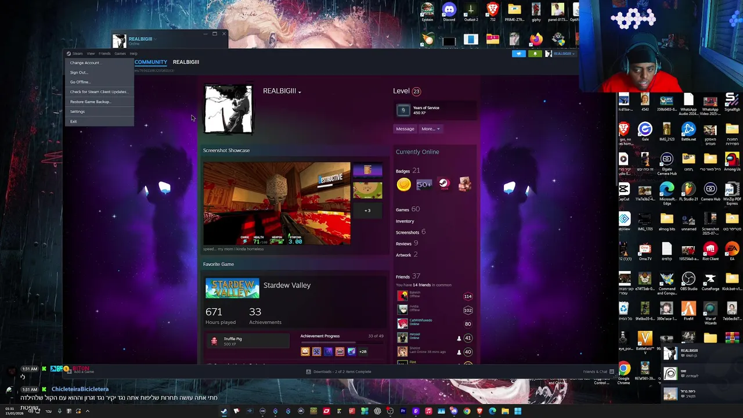Select Check for Steam Client Updates...
The width and height of the screenshot is (743, 418).
pyautogui.click(x=99, y=92)
